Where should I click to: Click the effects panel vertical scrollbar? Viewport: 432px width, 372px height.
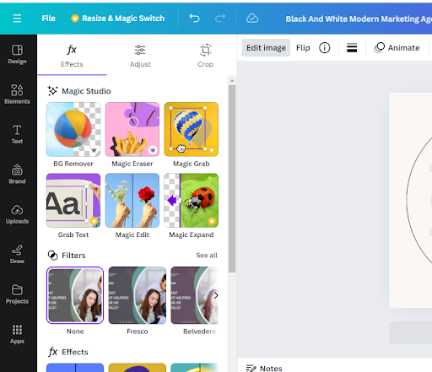[x=232, y=179]
